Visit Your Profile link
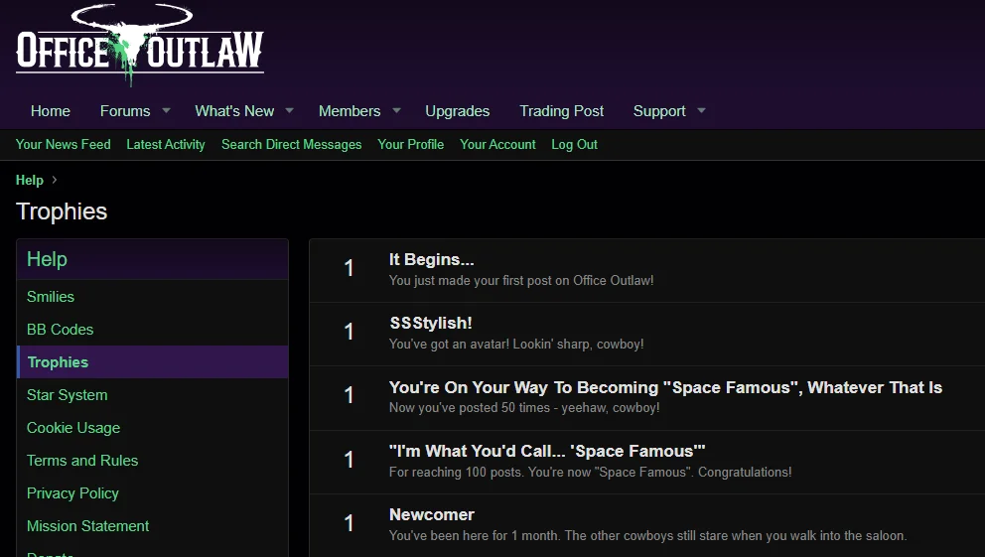 pyautogui.click(x=410, y=144)
